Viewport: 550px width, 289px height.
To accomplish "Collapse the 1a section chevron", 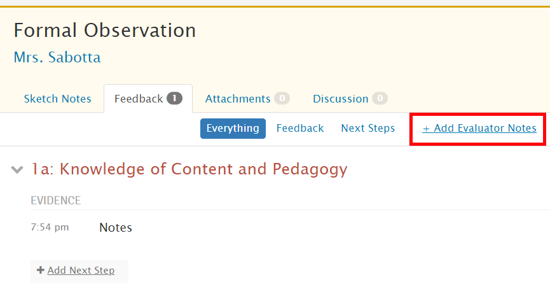I will pyautogui.click(x=17, y=170).
